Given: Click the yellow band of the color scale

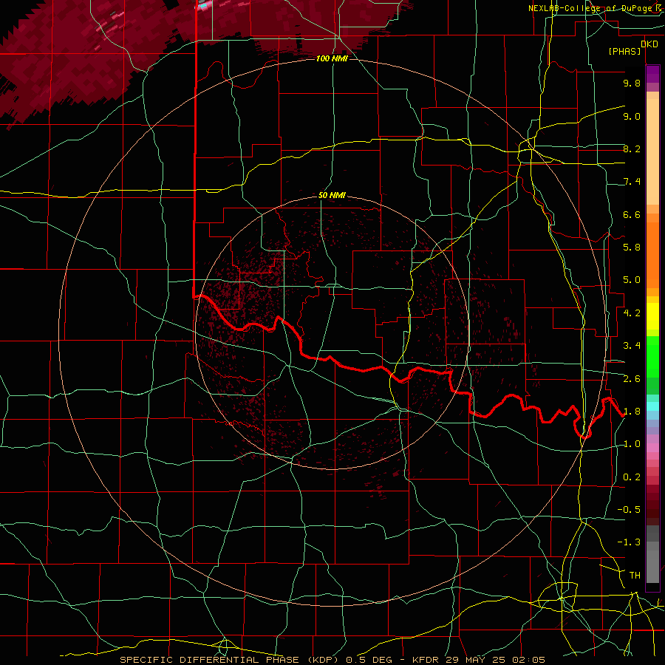Looking at the screenshot, I should coord(652,316).
